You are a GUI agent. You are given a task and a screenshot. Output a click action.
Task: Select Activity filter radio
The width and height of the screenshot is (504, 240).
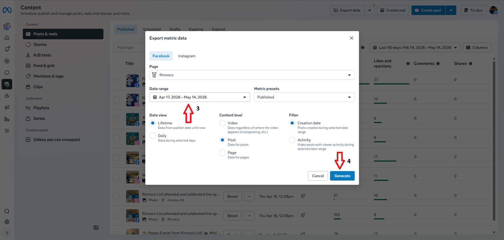click(x=292, y=140)
